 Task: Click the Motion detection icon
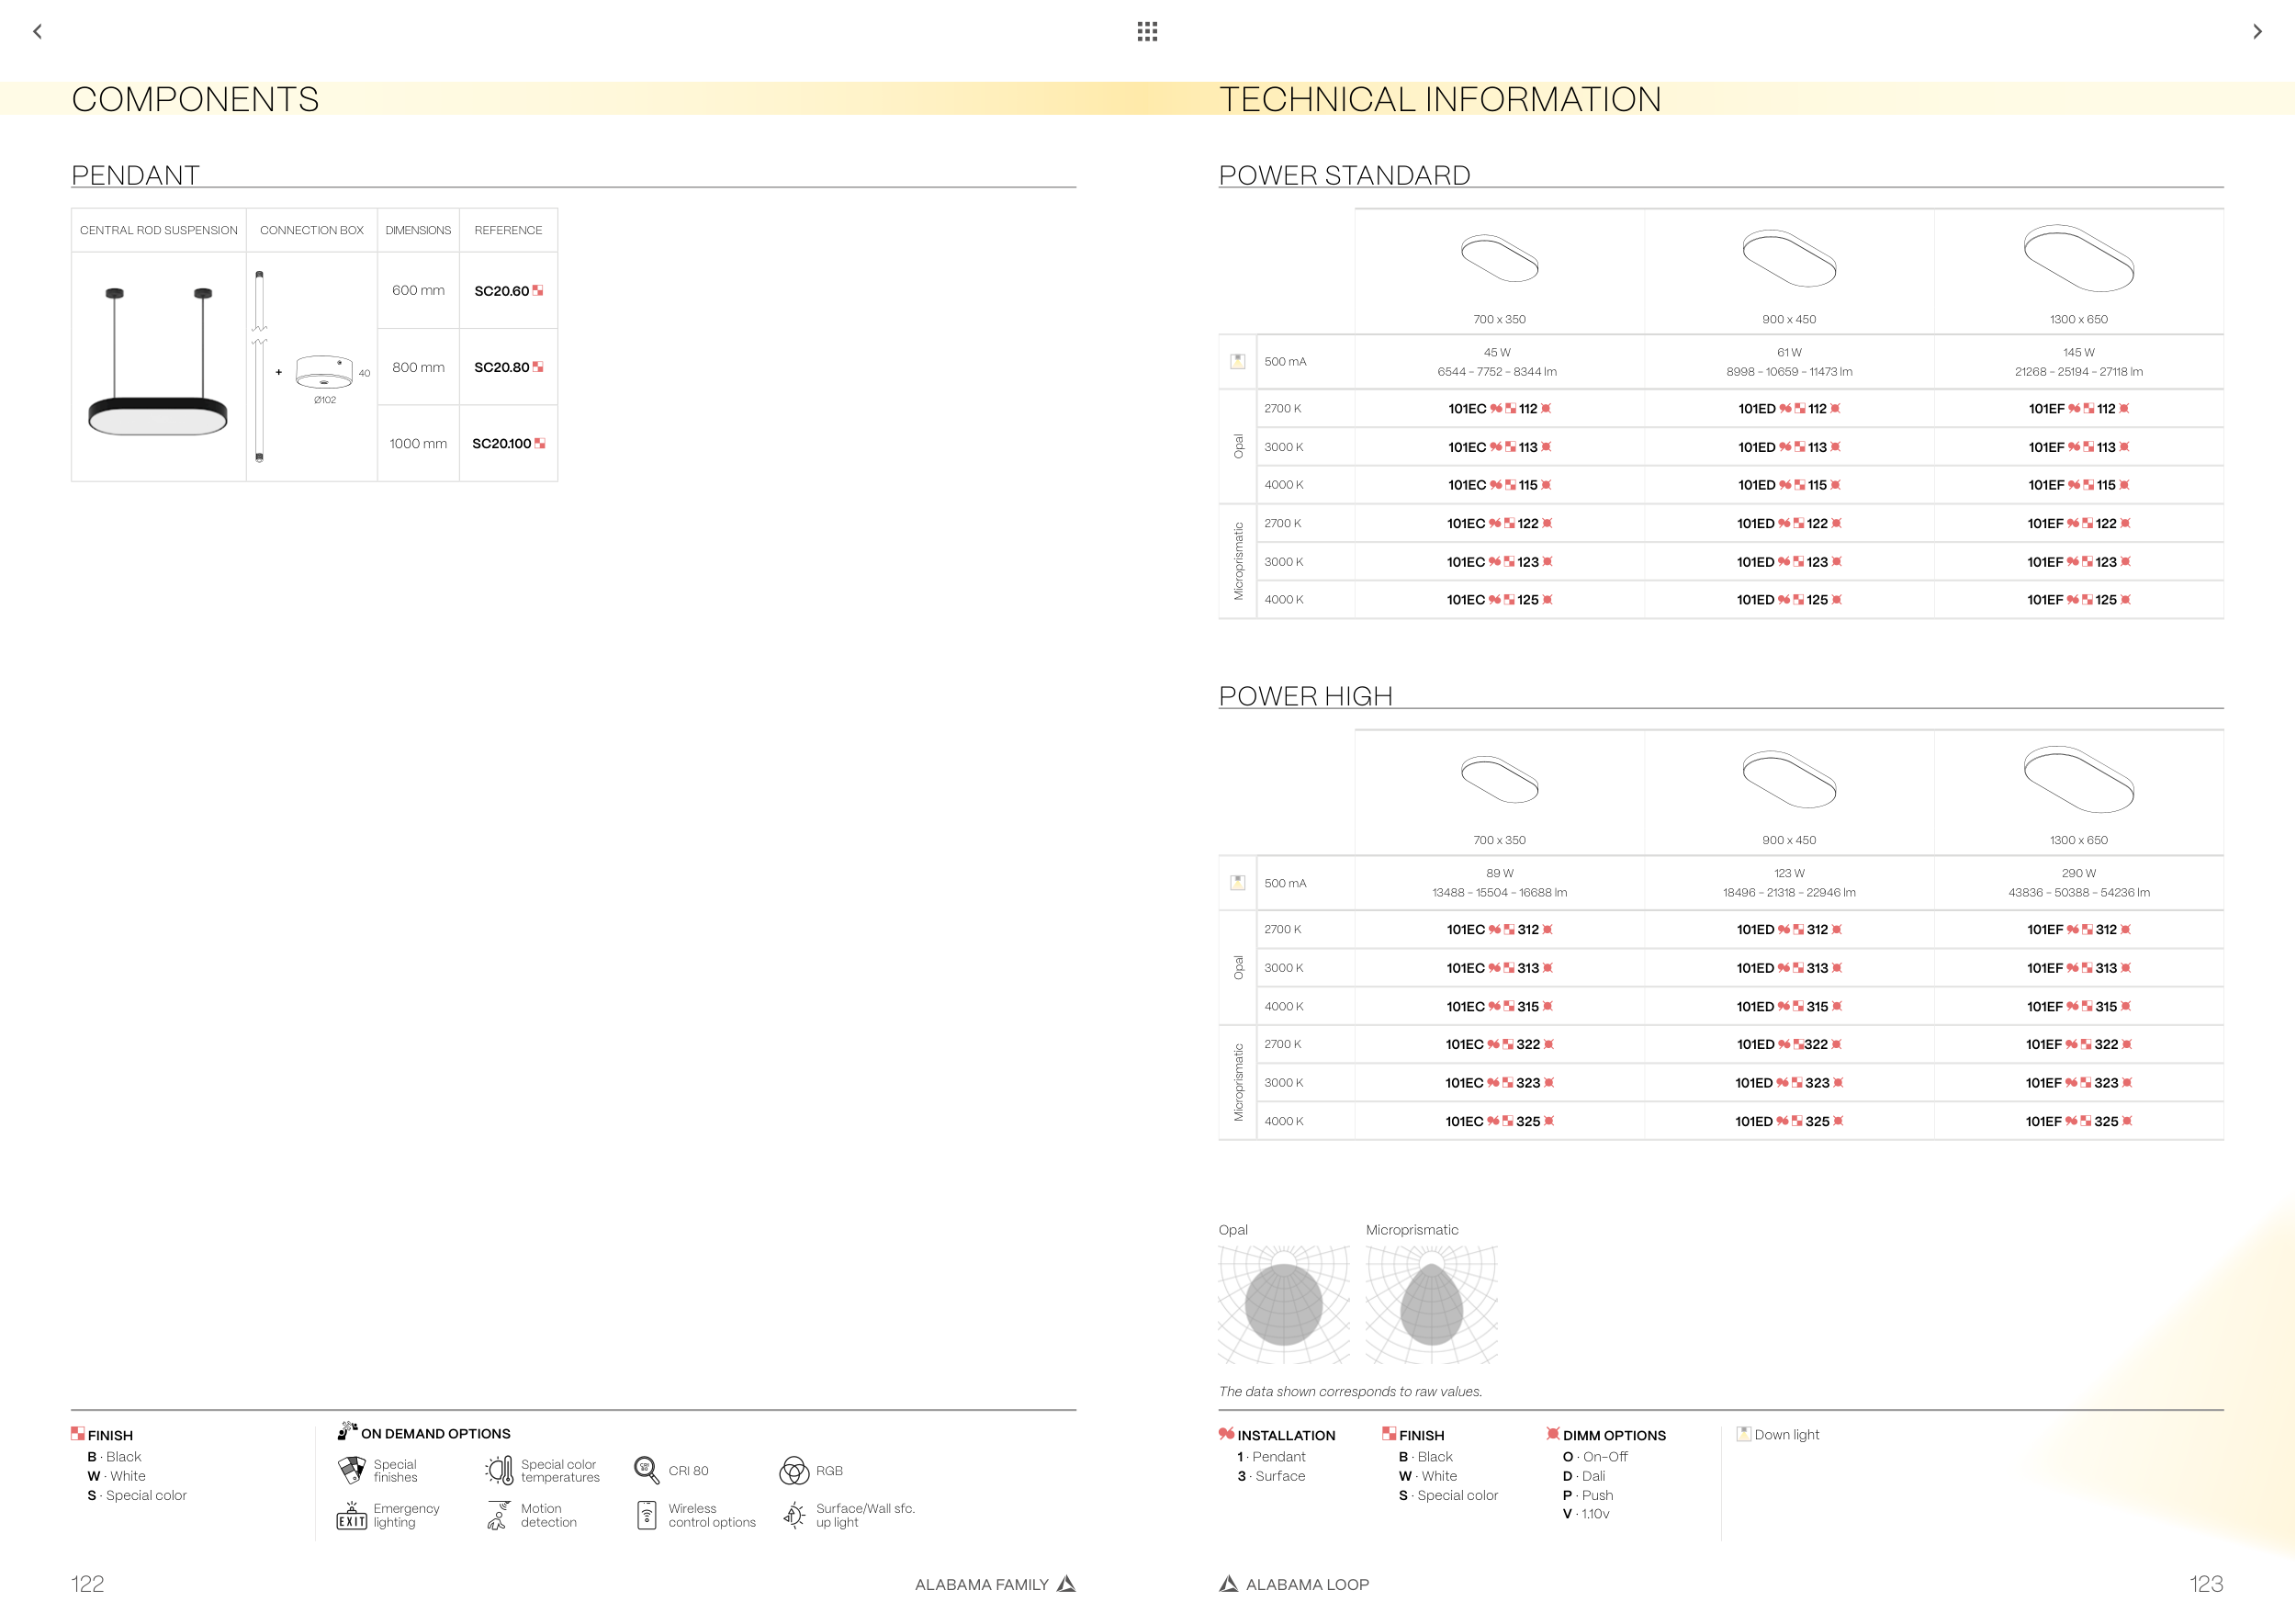pos(498,1516)
